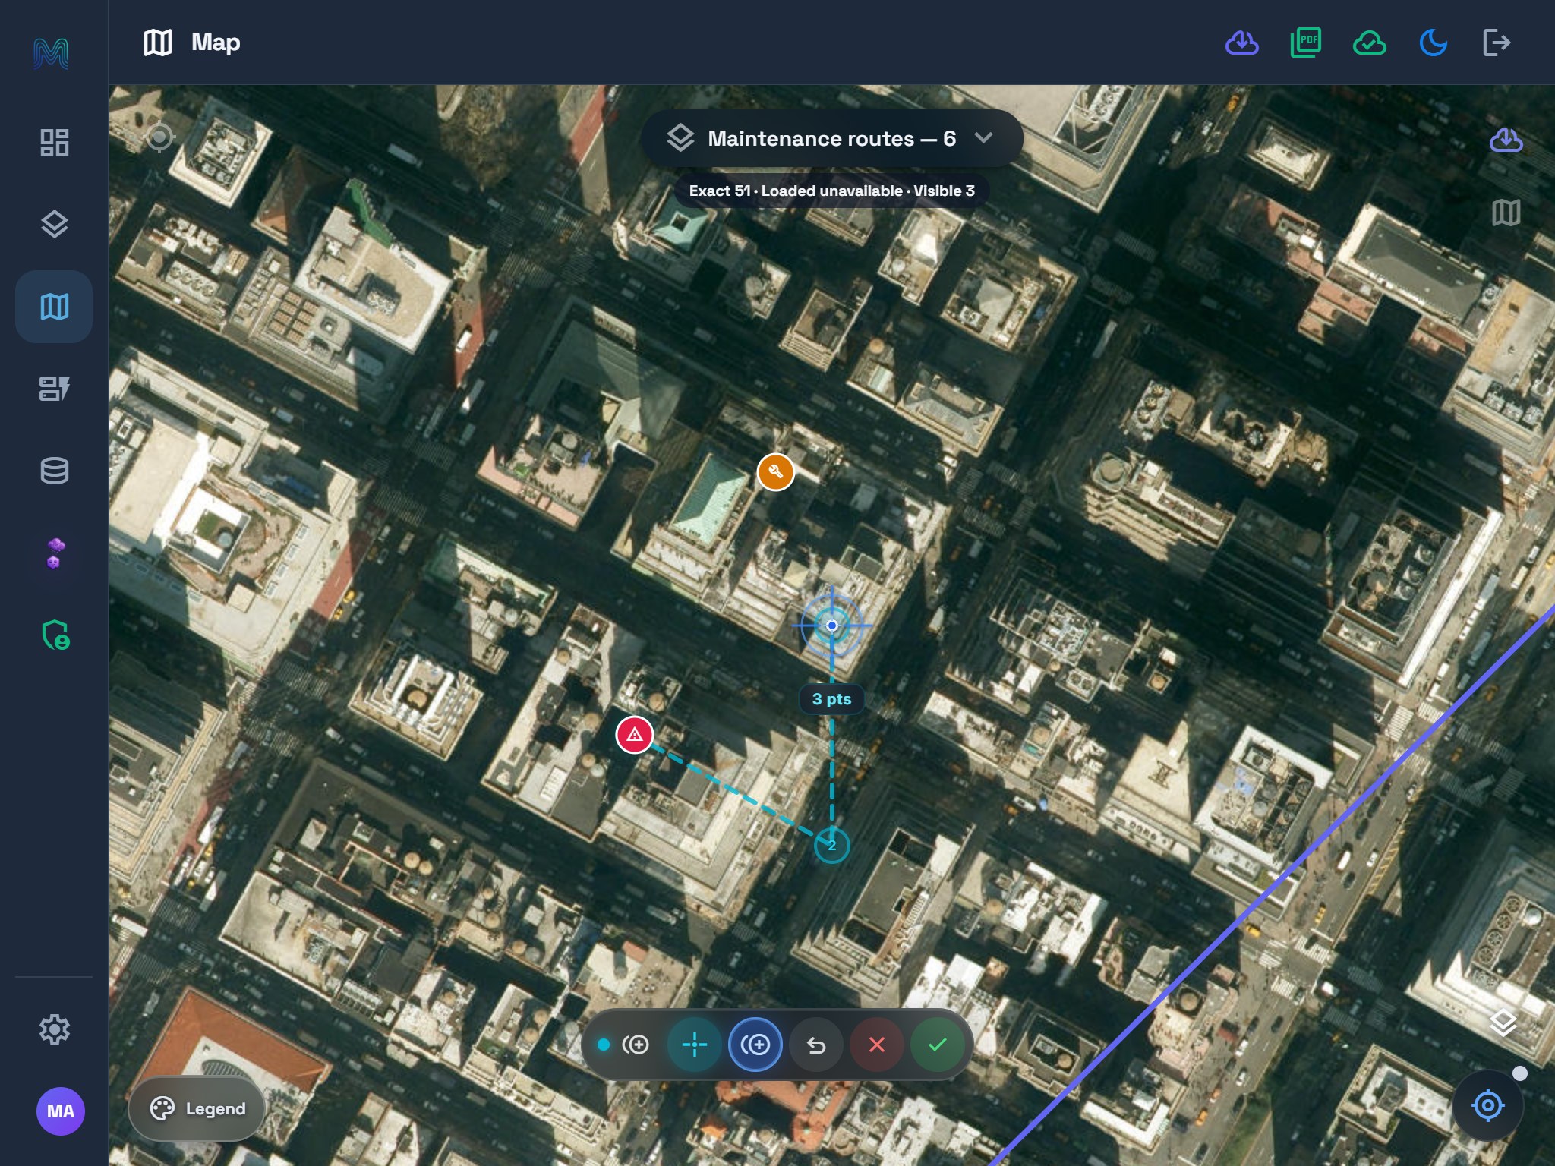
Task: Export to PDF via header icon
Action: tap(1306, 43)
